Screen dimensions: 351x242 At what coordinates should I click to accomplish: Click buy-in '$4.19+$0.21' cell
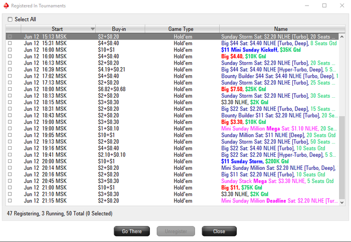111,69
